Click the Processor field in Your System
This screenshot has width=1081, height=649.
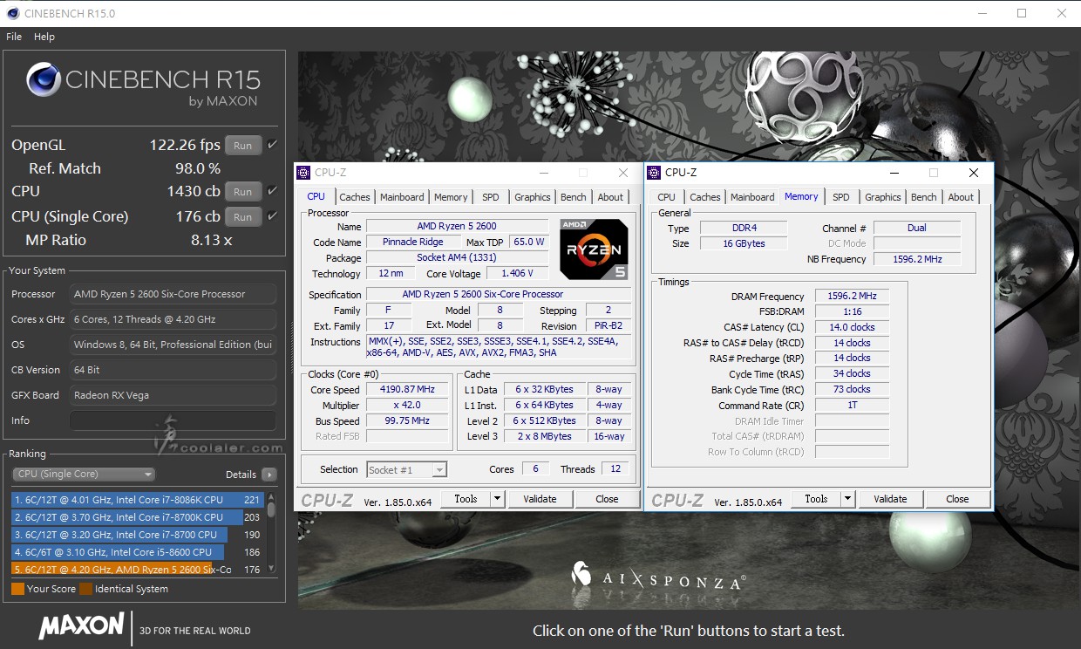[x=173, y=294]
